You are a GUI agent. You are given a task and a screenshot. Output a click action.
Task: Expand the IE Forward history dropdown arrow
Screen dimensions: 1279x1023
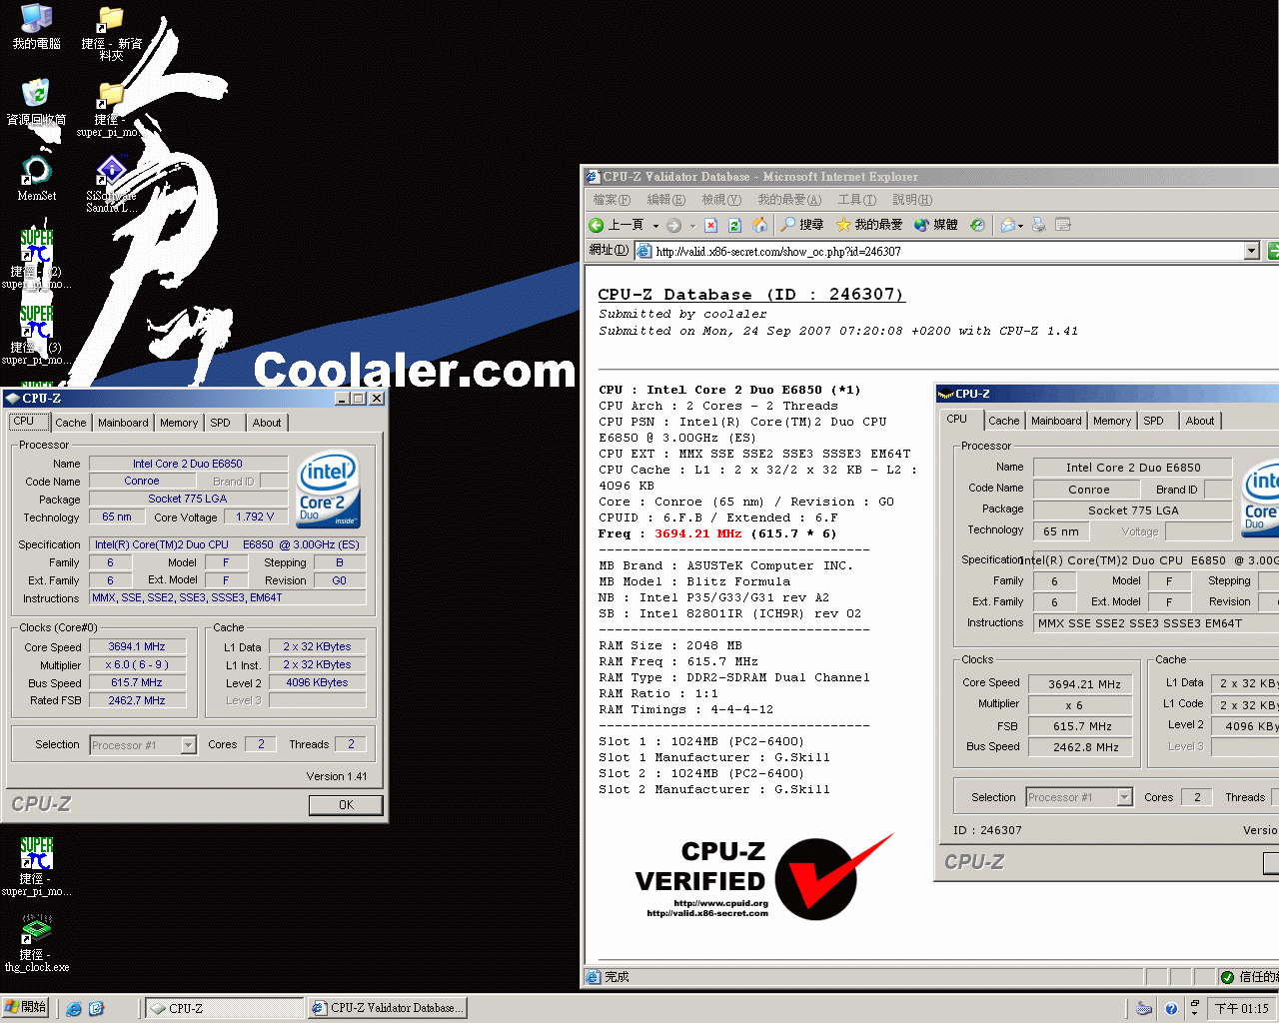click(691, 226)
